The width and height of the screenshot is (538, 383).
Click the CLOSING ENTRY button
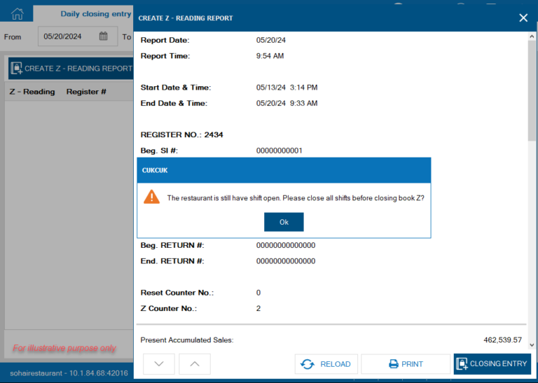[492, 364]
